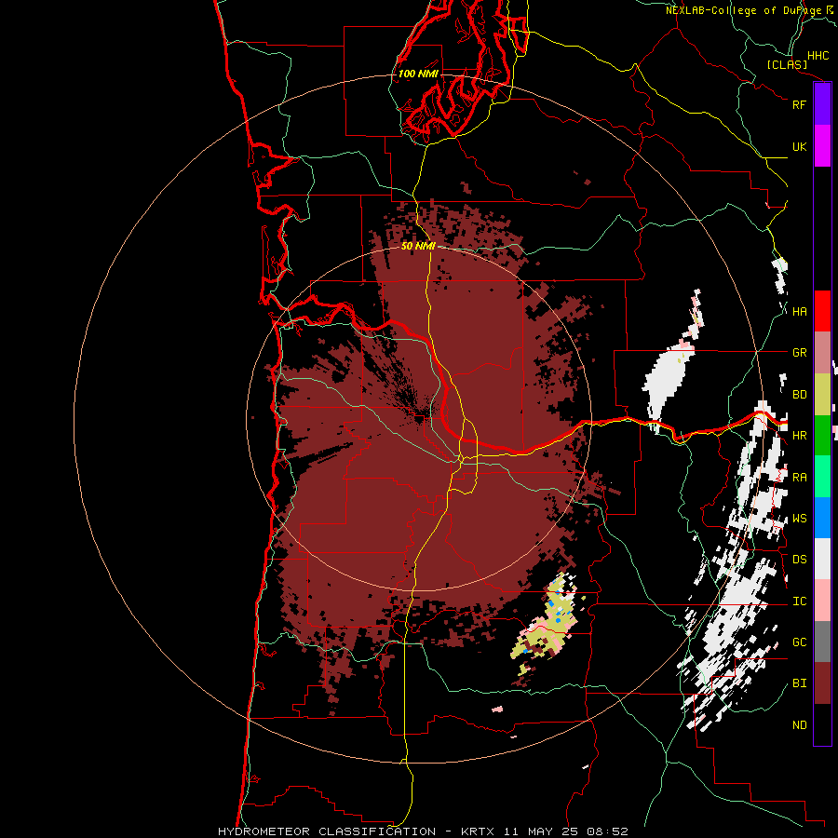Click the [CLAS] units label
The width and height of the screenshot is (838, 838).
(787, 65)
